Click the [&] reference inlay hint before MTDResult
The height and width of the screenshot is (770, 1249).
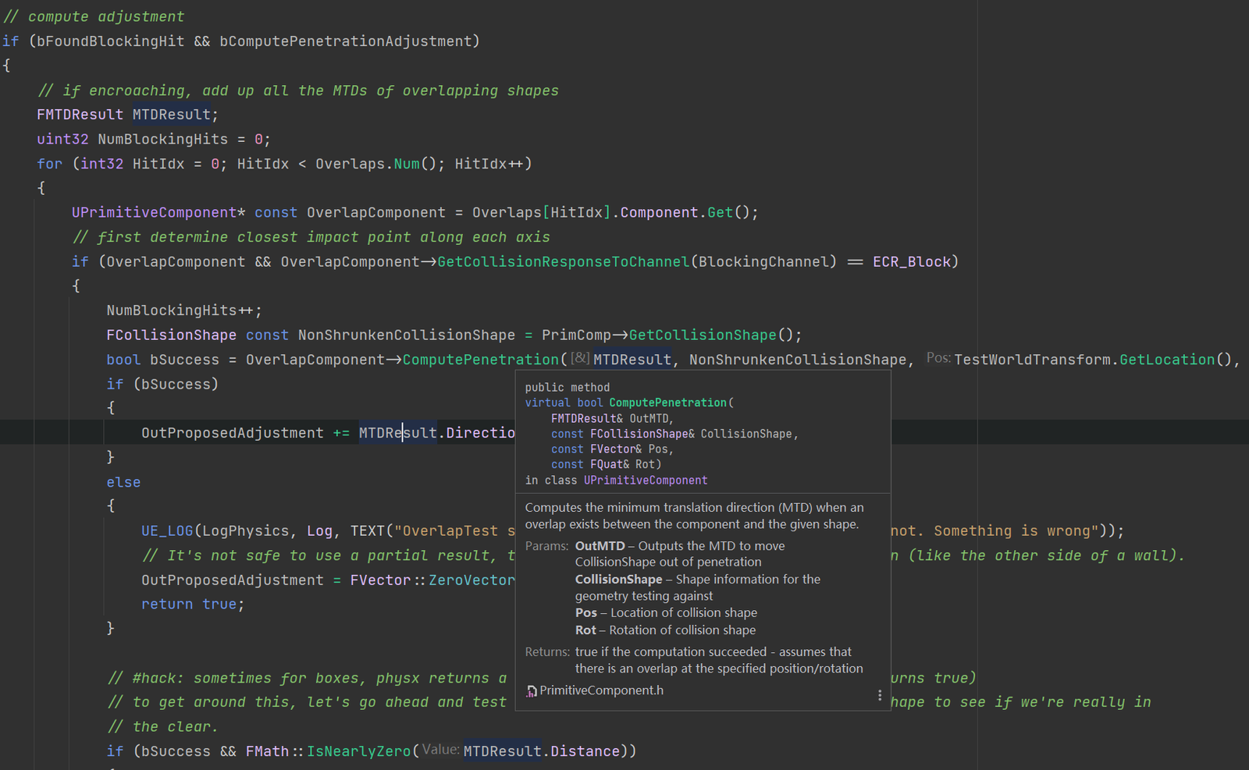click(x=580, y=358)
